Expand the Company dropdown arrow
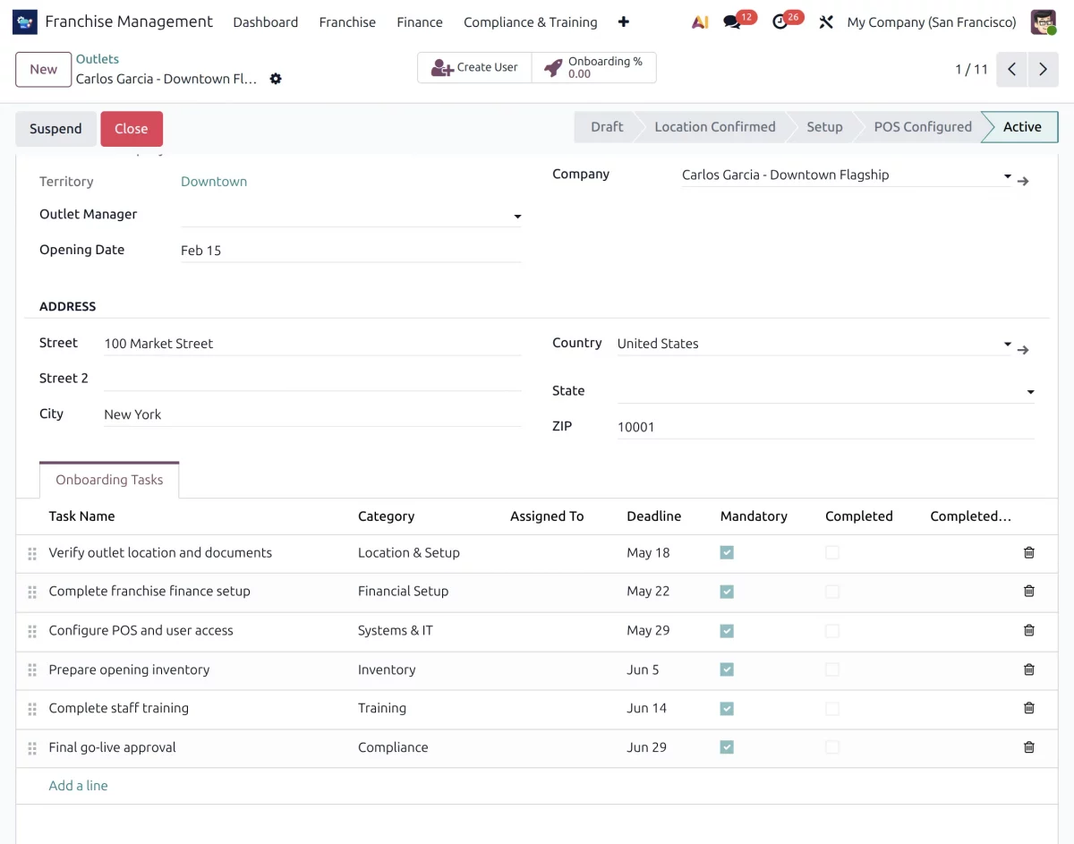The image size is (1074, 844). [1008, 176]
